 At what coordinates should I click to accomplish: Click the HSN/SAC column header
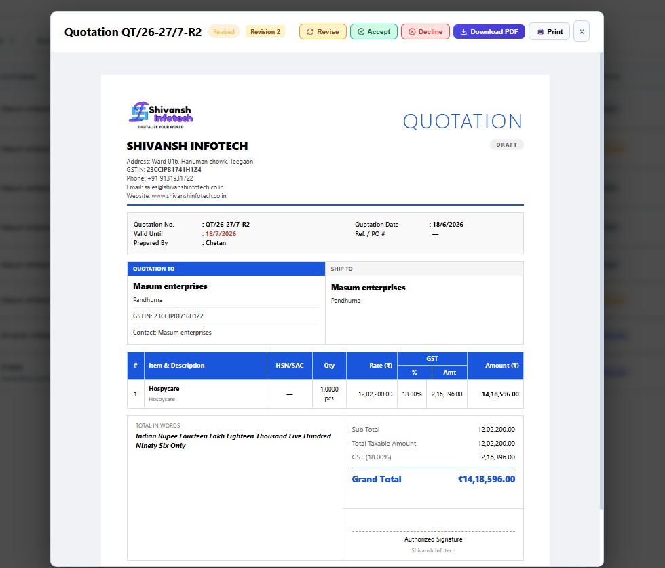click(x=290, y=366)
